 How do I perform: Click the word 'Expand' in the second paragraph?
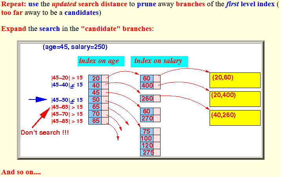tap(14, 29)
